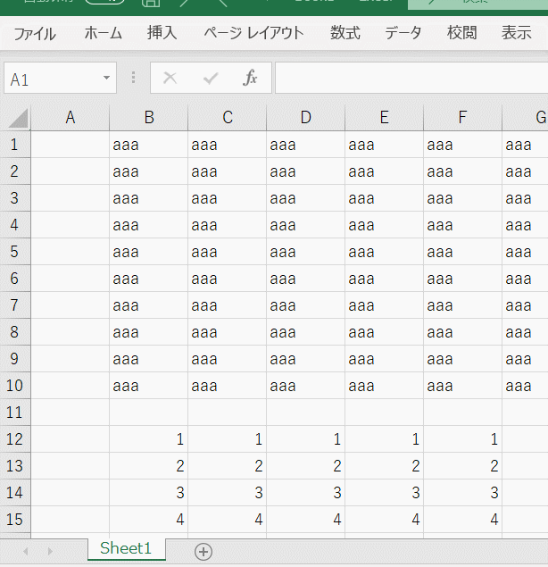
Task: Select row 15 header
Action: point(15,519)
